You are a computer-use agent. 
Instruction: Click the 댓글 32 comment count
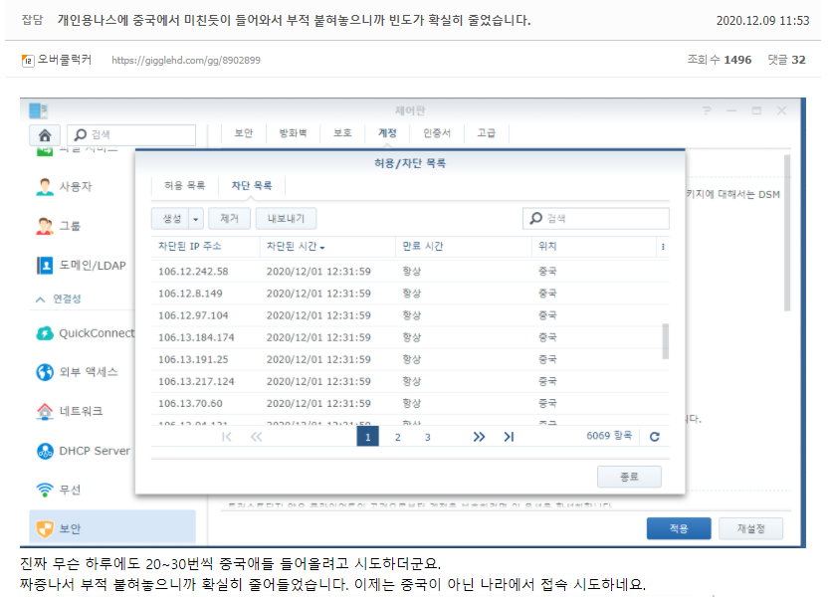coord(786,60)
